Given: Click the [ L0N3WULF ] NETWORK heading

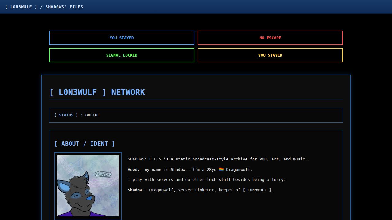Looking at the screenshot, I should [x=97, y=92].
